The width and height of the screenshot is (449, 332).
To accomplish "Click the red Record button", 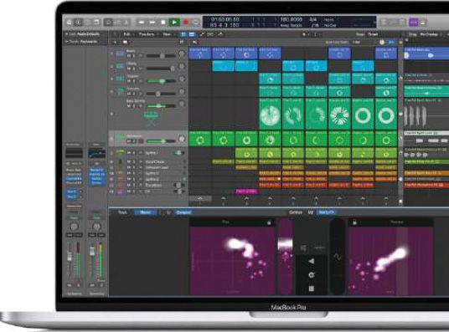I will click(x=185, y=22).
